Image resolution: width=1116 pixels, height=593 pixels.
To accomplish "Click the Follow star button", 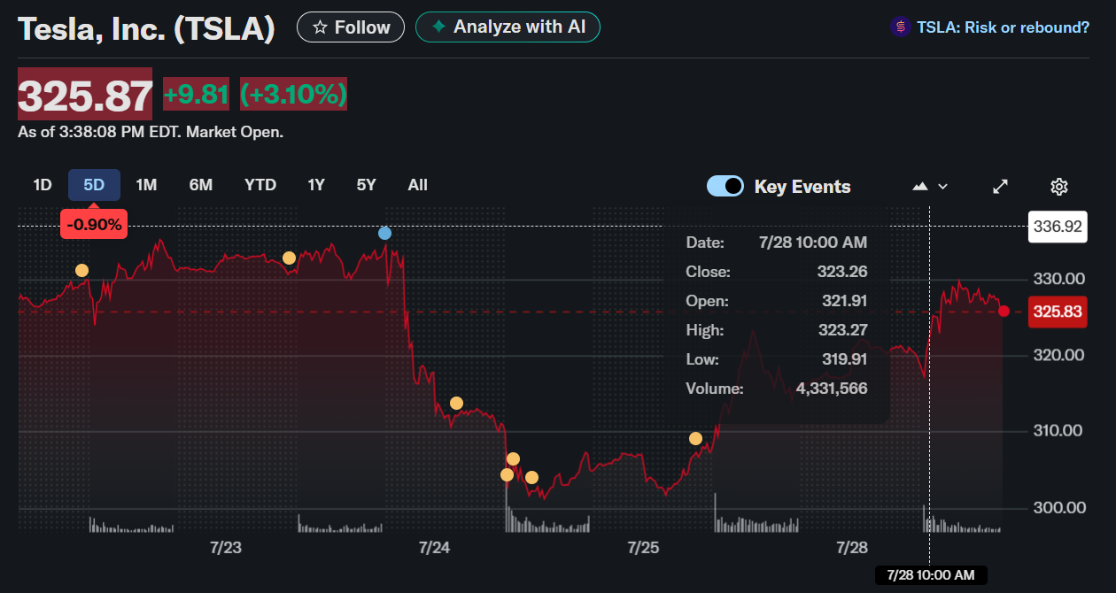I will pyautogui.click(x=351, y=27).
